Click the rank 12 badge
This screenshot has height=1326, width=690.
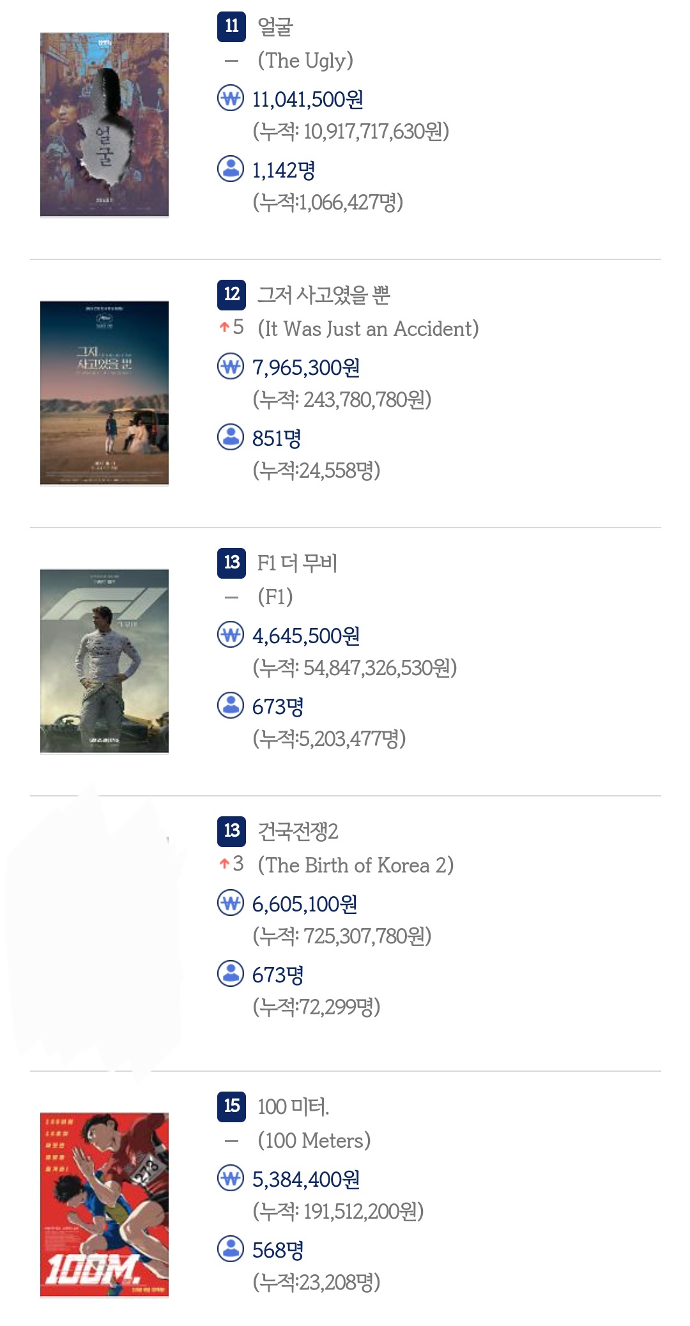[231, 294]
